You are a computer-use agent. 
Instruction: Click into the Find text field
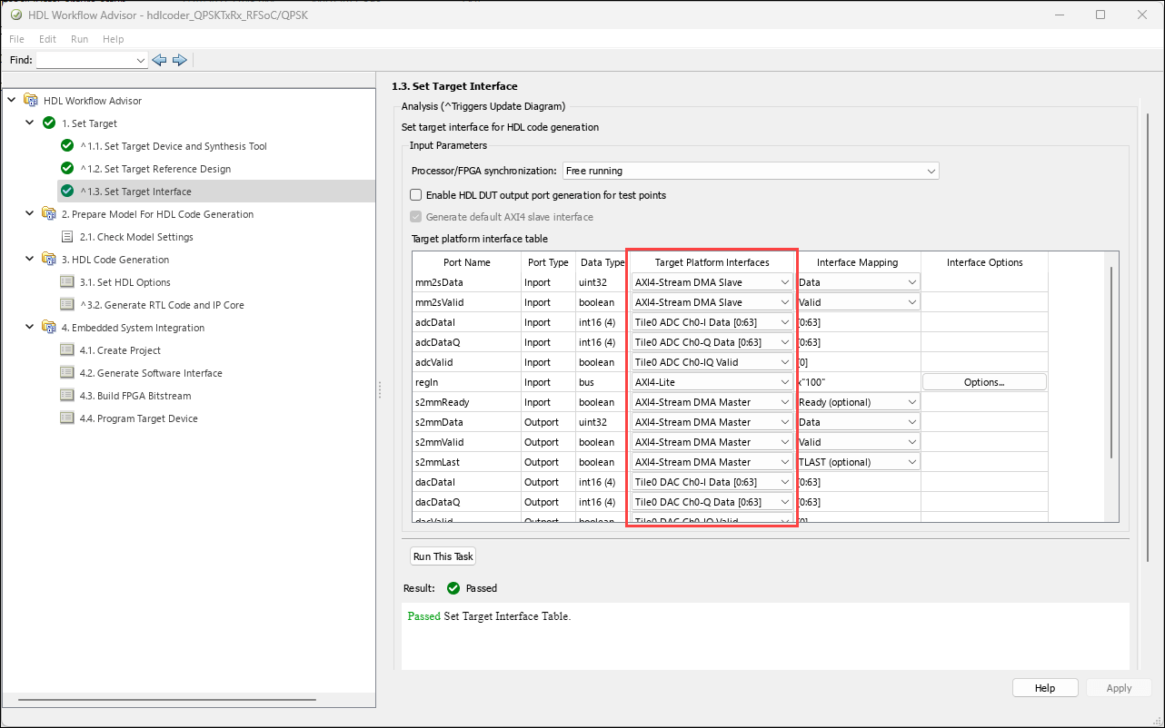coord(84,60)
